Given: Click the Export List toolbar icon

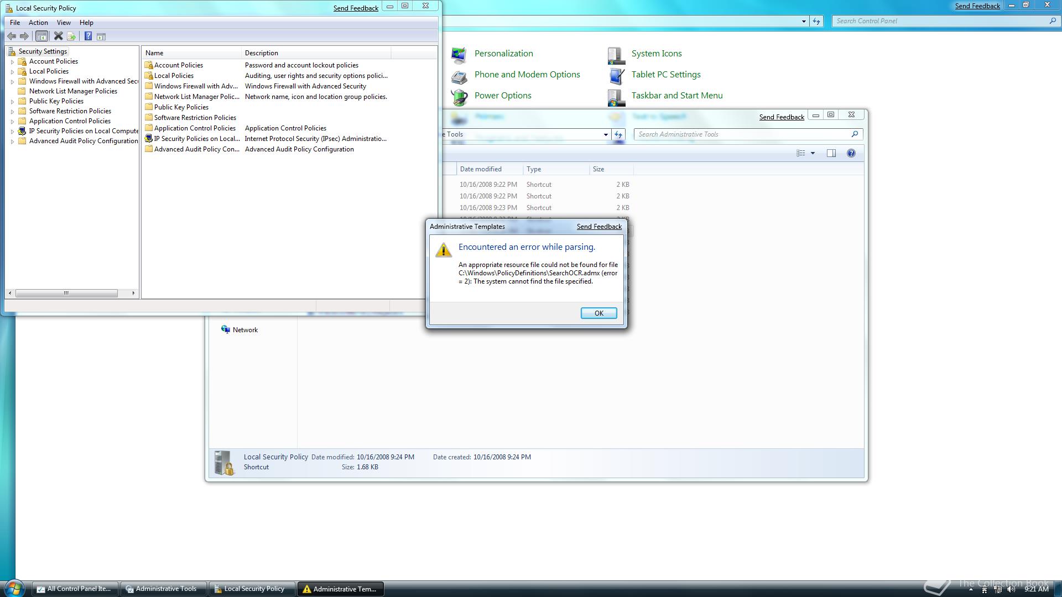Looking at the screenshot, I should [x=71, y=36].
